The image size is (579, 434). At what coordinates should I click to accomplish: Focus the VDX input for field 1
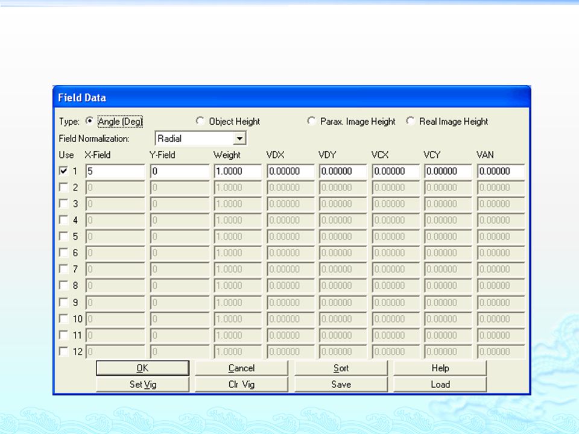(291, 171)
